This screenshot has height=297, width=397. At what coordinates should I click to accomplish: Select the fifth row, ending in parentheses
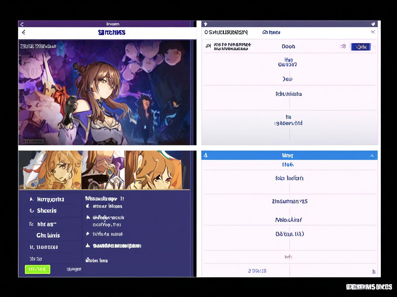tap(290, 234)
